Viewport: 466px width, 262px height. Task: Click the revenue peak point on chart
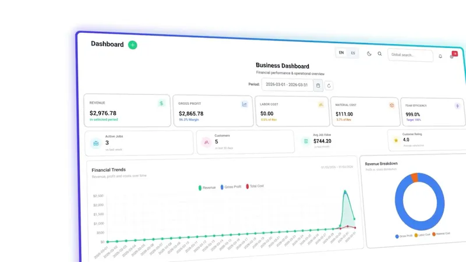click(x=345, y=192)
